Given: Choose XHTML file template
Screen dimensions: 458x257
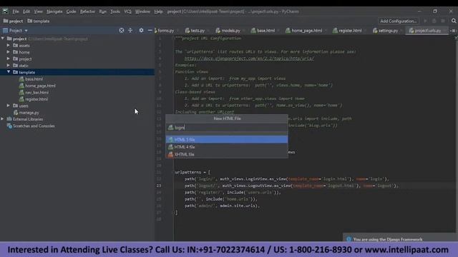Looking at the screenshot, I should click(227, 154).
